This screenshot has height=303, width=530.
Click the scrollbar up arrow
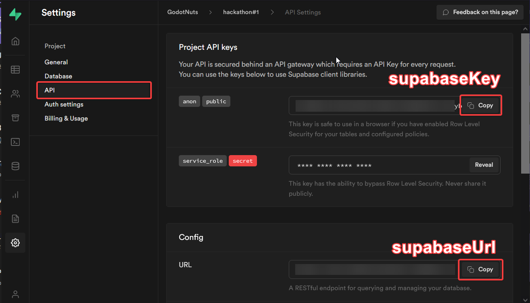pos(525,29)
